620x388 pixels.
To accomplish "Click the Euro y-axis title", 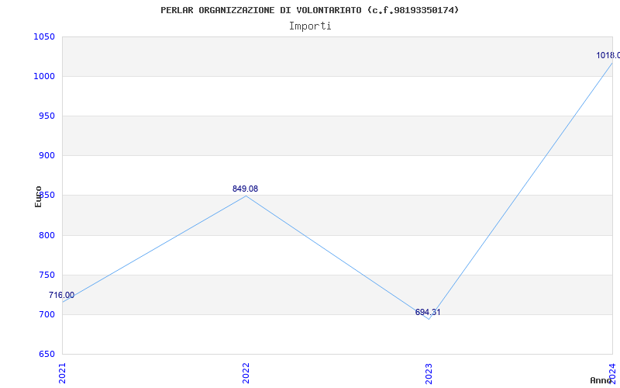I will tap(38, 197).
